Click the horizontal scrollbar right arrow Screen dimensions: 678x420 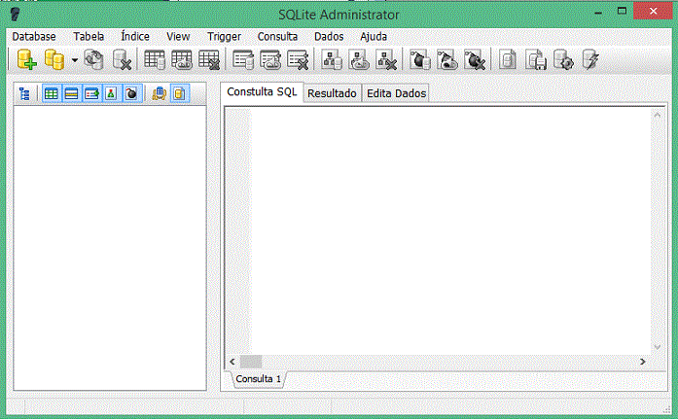[643, 362]
